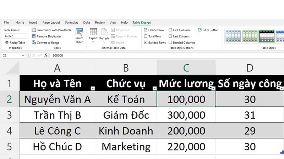
Task: Click cell with value 220,000
Action: pos(186,146)
